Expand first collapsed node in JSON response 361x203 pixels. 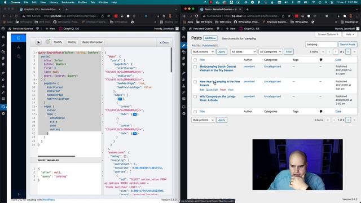[x=135, y=114]
